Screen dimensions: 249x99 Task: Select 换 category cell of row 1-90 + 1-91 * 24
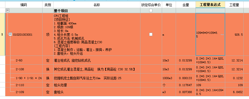pyautogui.click(x=48, y=78)
